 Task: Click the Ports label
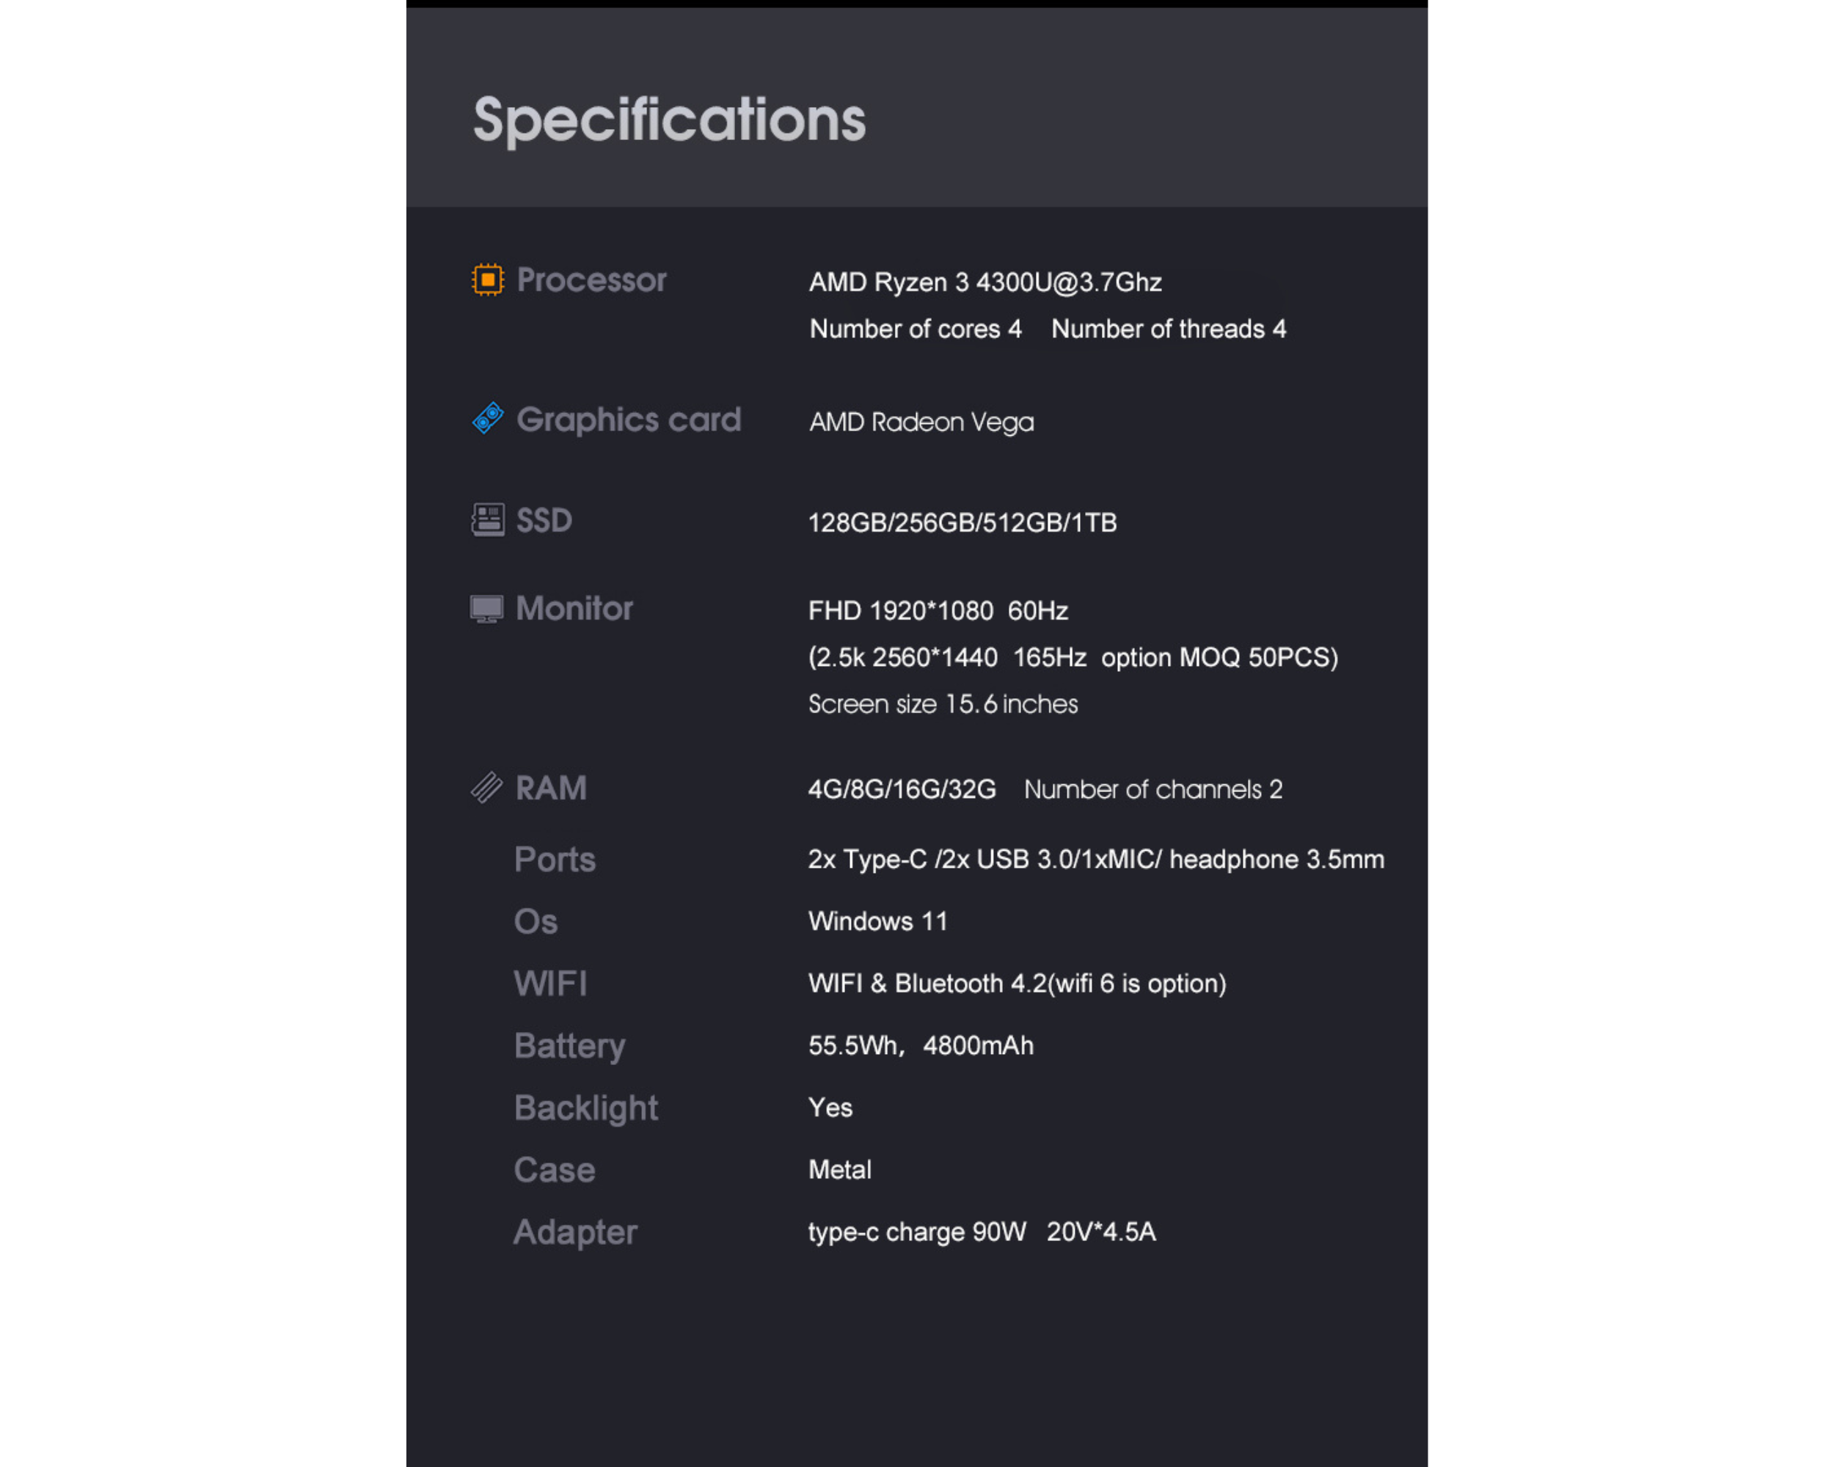click(x=555, y=859)
